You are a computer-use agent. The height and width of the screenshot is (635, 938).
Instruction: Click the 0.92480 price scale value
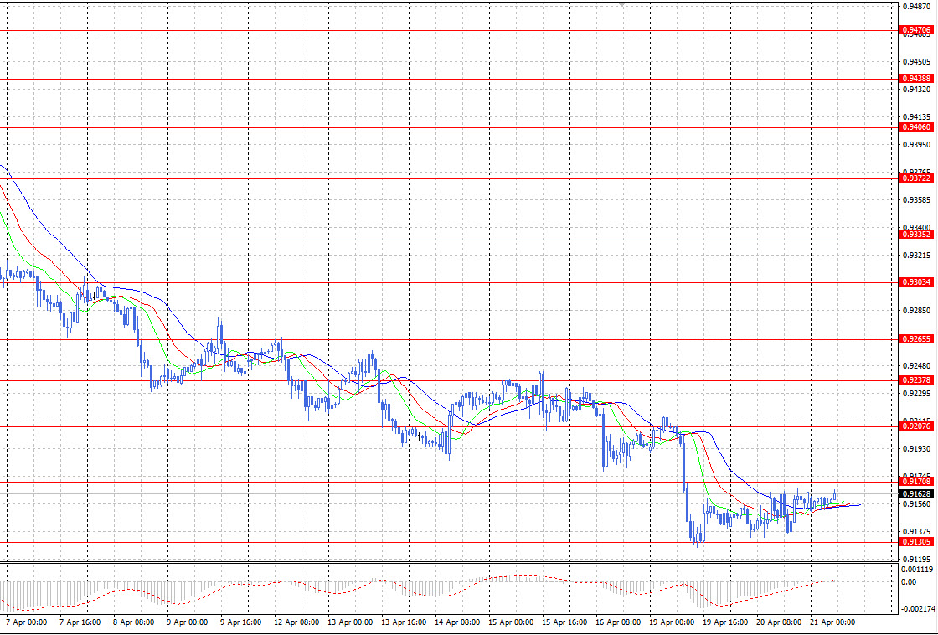(x=916, y=366)
